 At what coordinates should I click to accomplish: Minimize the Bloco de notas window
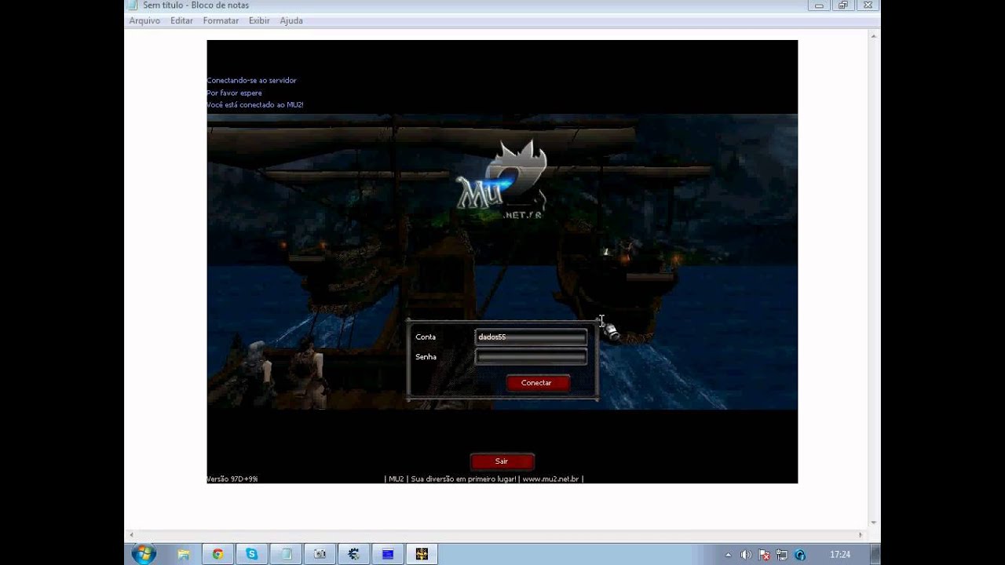[x=819, y=5]
